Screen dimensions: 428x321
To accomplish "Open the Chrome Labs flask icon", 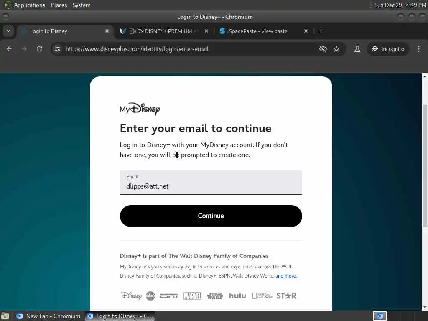I will (x=357, y=49).
